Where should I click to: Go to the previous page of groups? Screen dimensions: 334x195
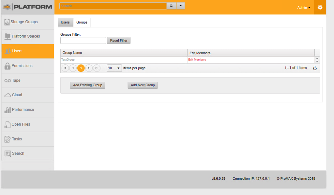pos(73,68)
